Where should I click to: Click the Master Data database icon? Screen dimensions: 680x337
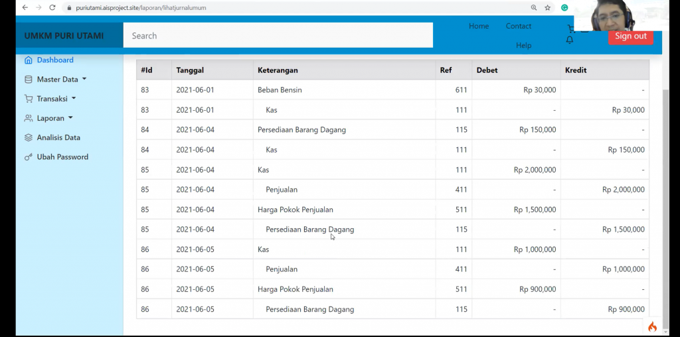[x=28, y=79]
